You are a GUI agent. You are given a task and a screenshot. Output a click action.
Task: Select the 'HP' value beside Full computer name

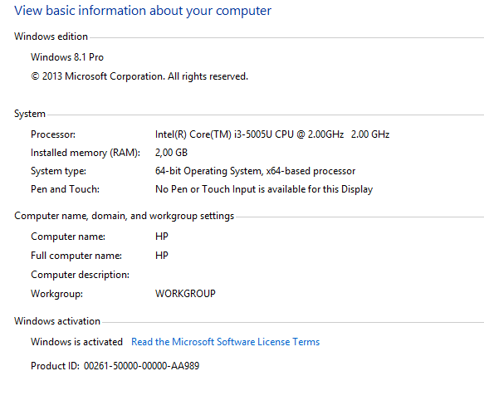coord(162,256)
